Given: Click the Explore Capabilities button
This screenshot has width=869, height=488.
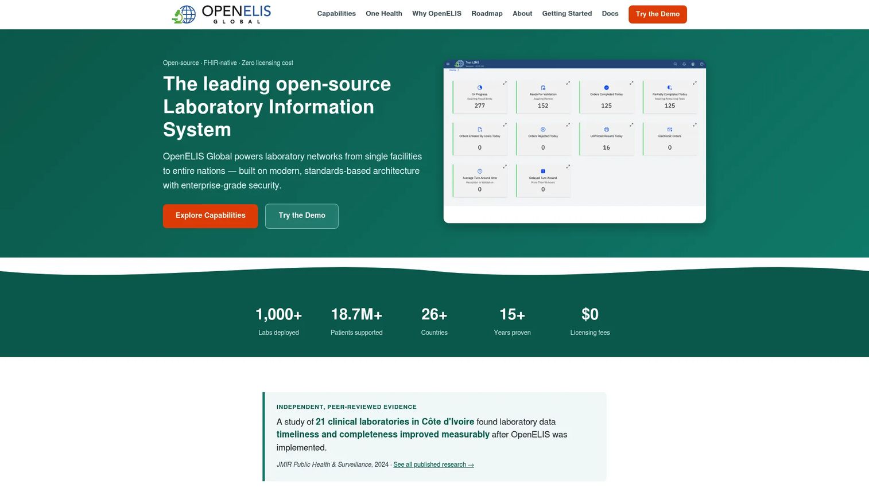Looking at the screenshot, I should (x=210, y=216).
